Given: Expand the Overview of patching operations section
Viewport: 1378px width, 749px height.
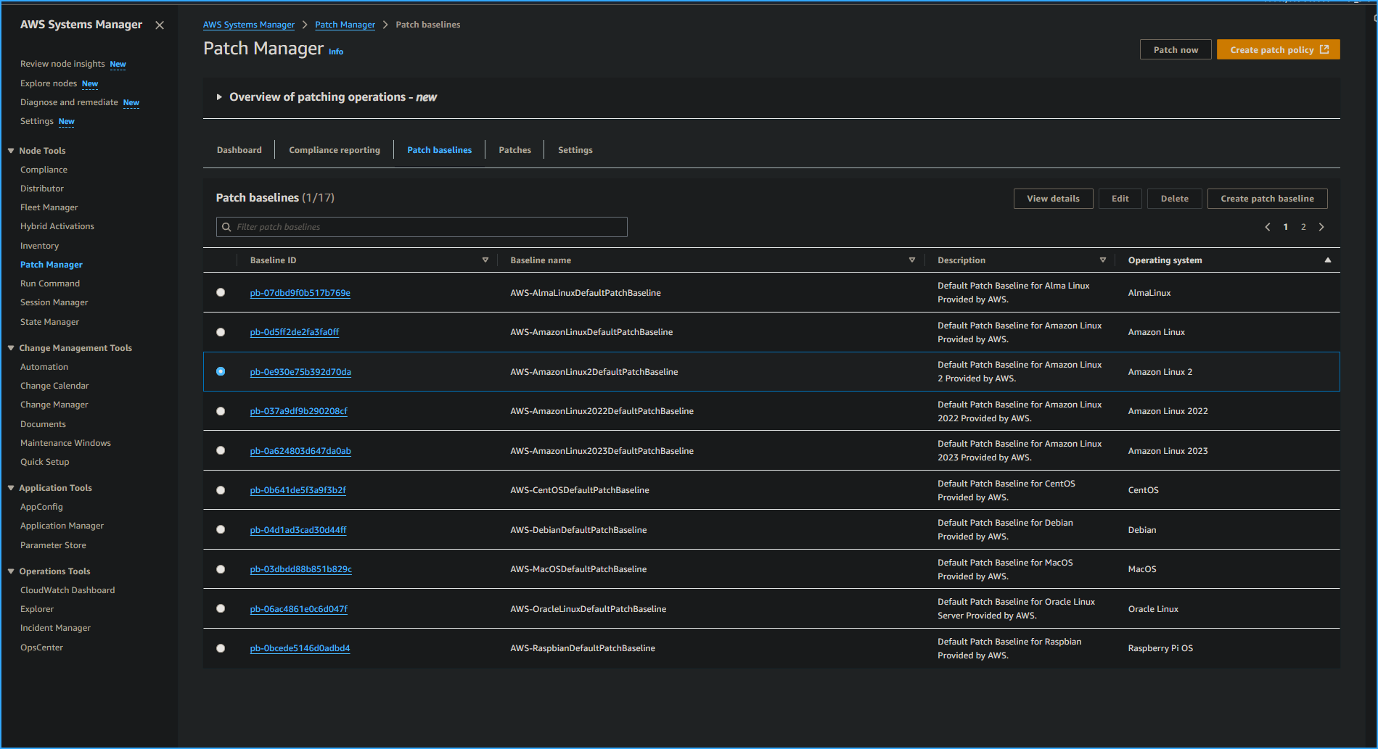Looking at the screenshot, I should click(219, 96).
